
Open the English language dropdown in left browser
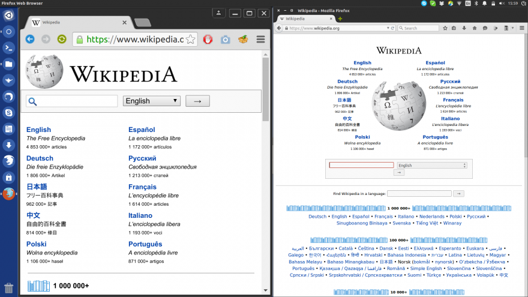(152, 101)
